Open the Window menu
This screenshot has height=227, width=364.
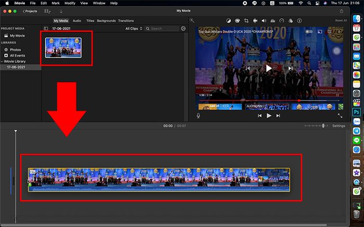(99, 3)
